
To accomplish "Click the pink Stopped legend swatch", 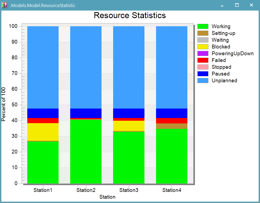I will [203, 67].
